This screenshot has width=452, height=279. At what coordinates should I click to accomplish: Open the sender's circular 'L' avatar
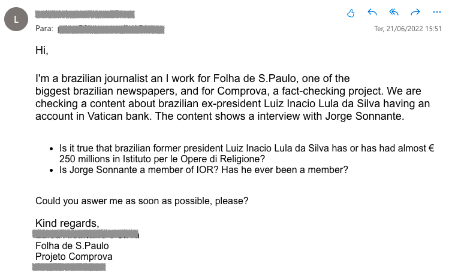click(16, 19)
